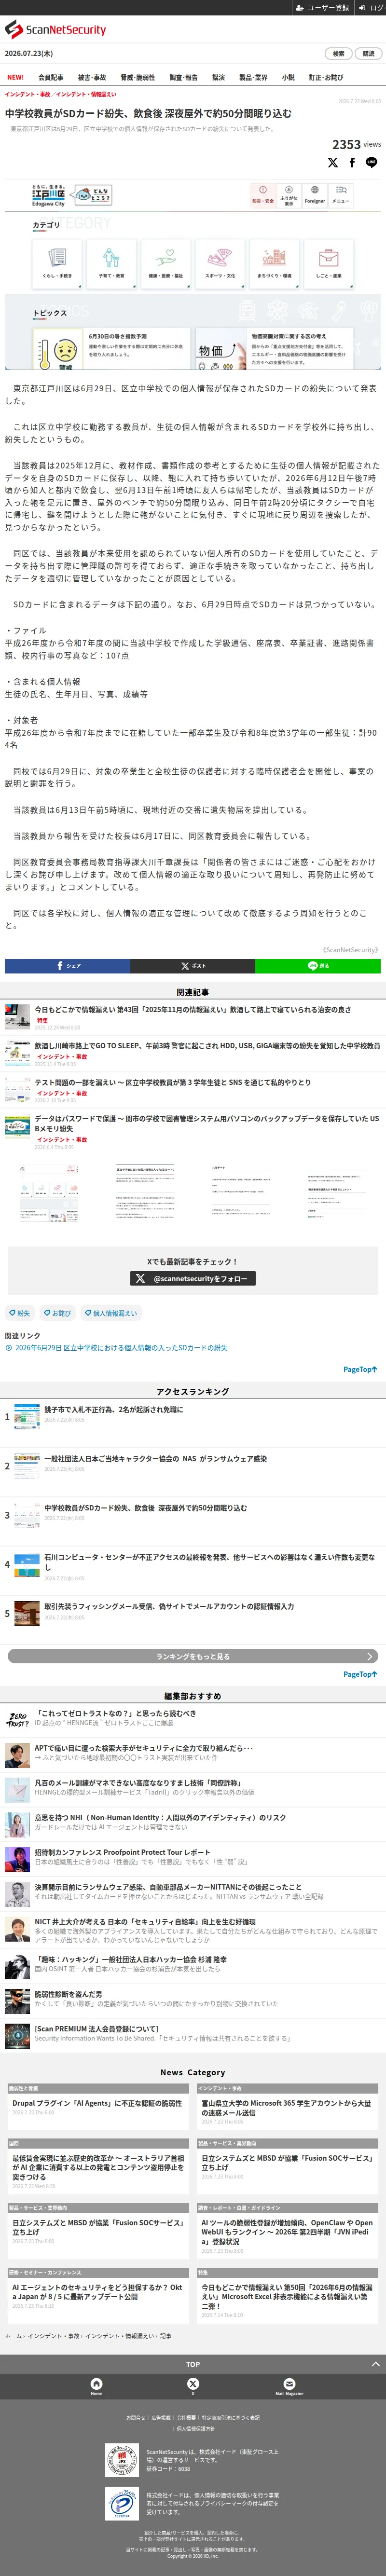The width and height of the screenshot is (386, 2576).
Task: Share article on X near view count
Action: click(333, 162)
